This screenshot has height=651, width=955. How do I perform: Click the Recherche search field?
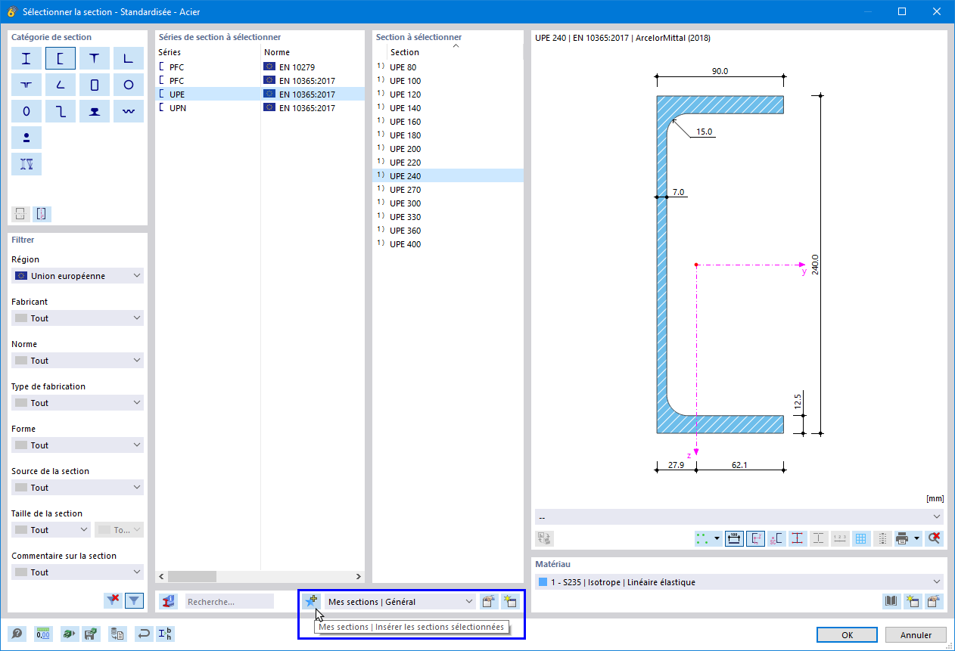[229, 602]
